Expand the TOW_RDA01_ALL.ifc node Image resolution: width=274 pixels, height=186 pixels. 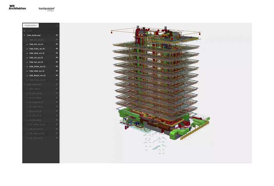[27, 76]
